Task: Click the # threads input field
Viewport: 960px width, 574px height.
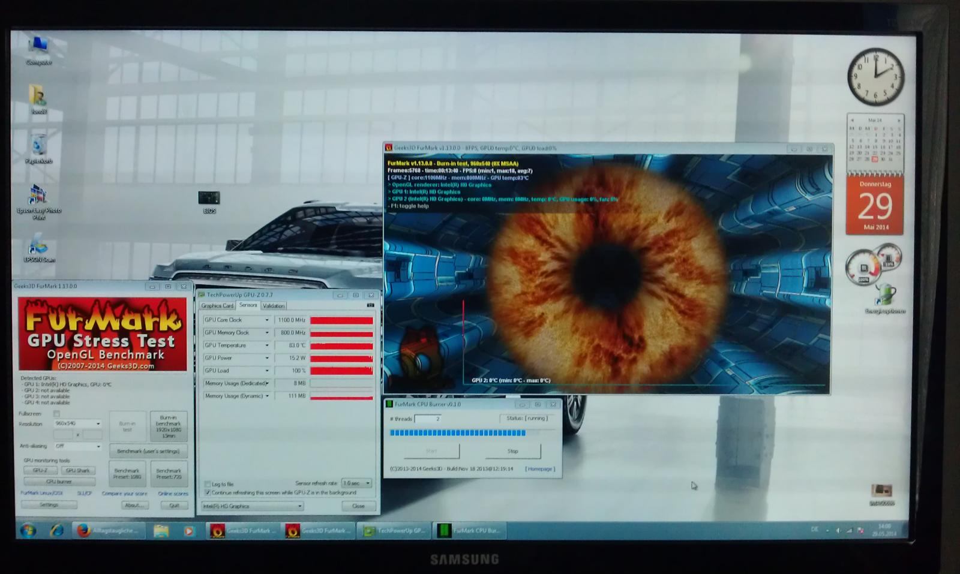Action: click(428, 419)
